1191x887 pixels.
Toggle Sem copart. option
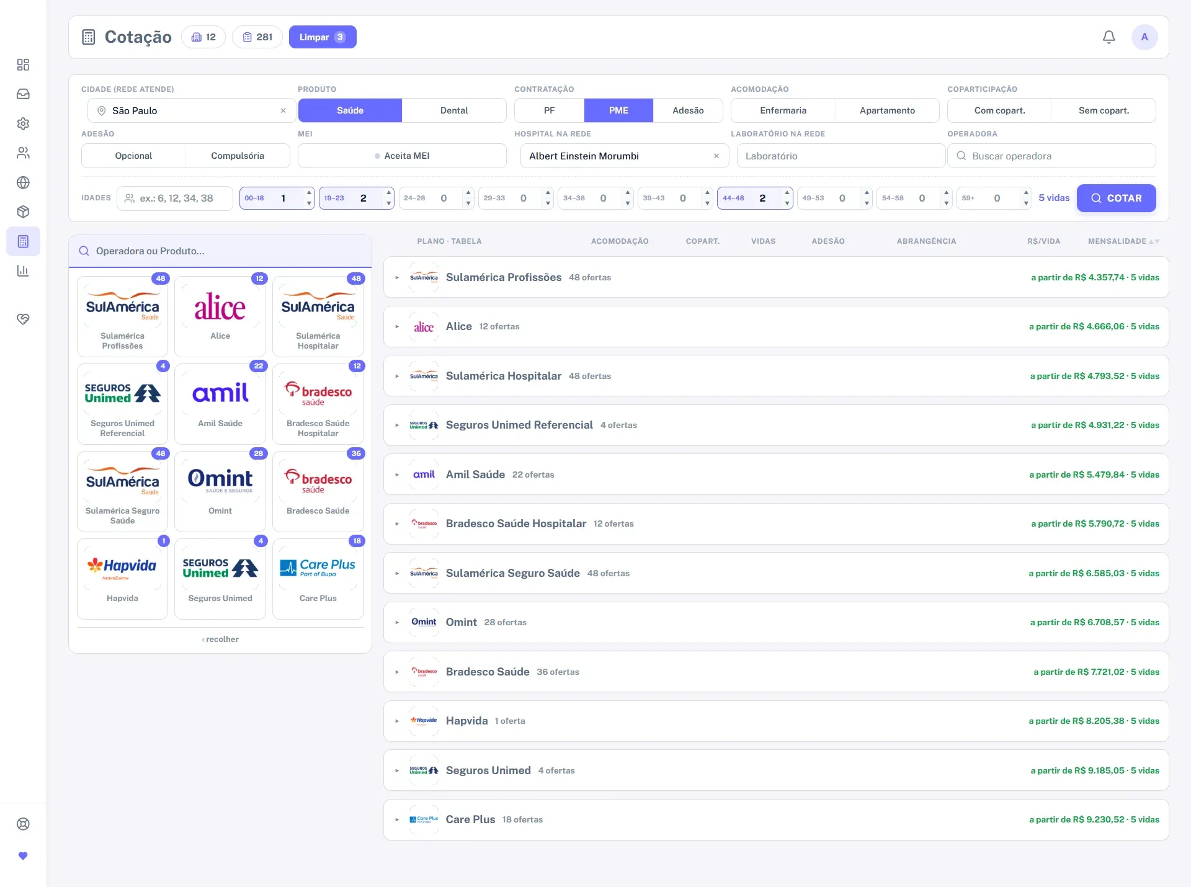[x=1104, y=110]
